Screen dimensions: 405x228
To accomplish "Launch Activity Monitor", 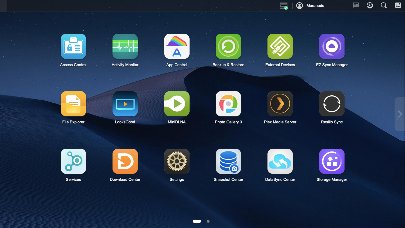I will [125, 46].
